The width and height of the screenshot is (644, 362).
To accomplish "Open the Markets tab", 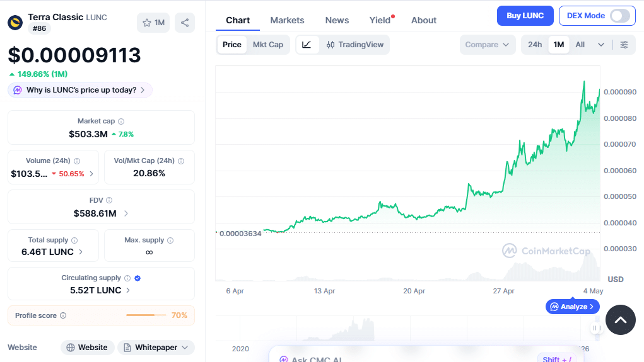I will point(287,21).
